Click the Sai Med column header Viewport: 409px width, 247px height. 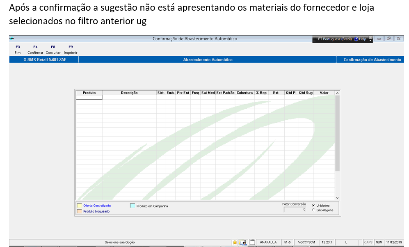pos(208,93)
